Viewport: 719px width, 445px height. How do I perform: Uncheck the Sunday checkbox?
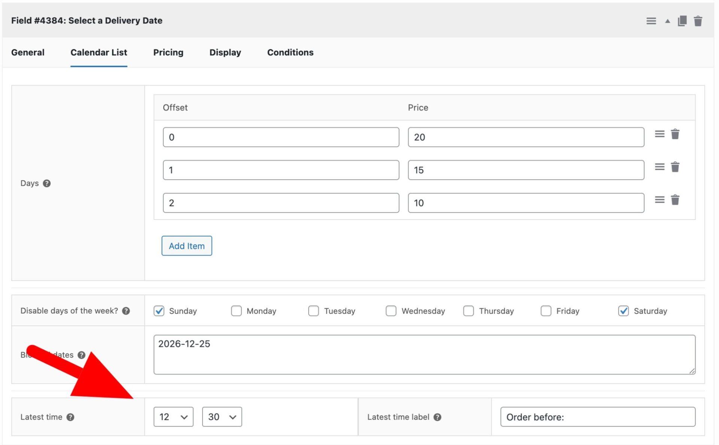point(159,311)
